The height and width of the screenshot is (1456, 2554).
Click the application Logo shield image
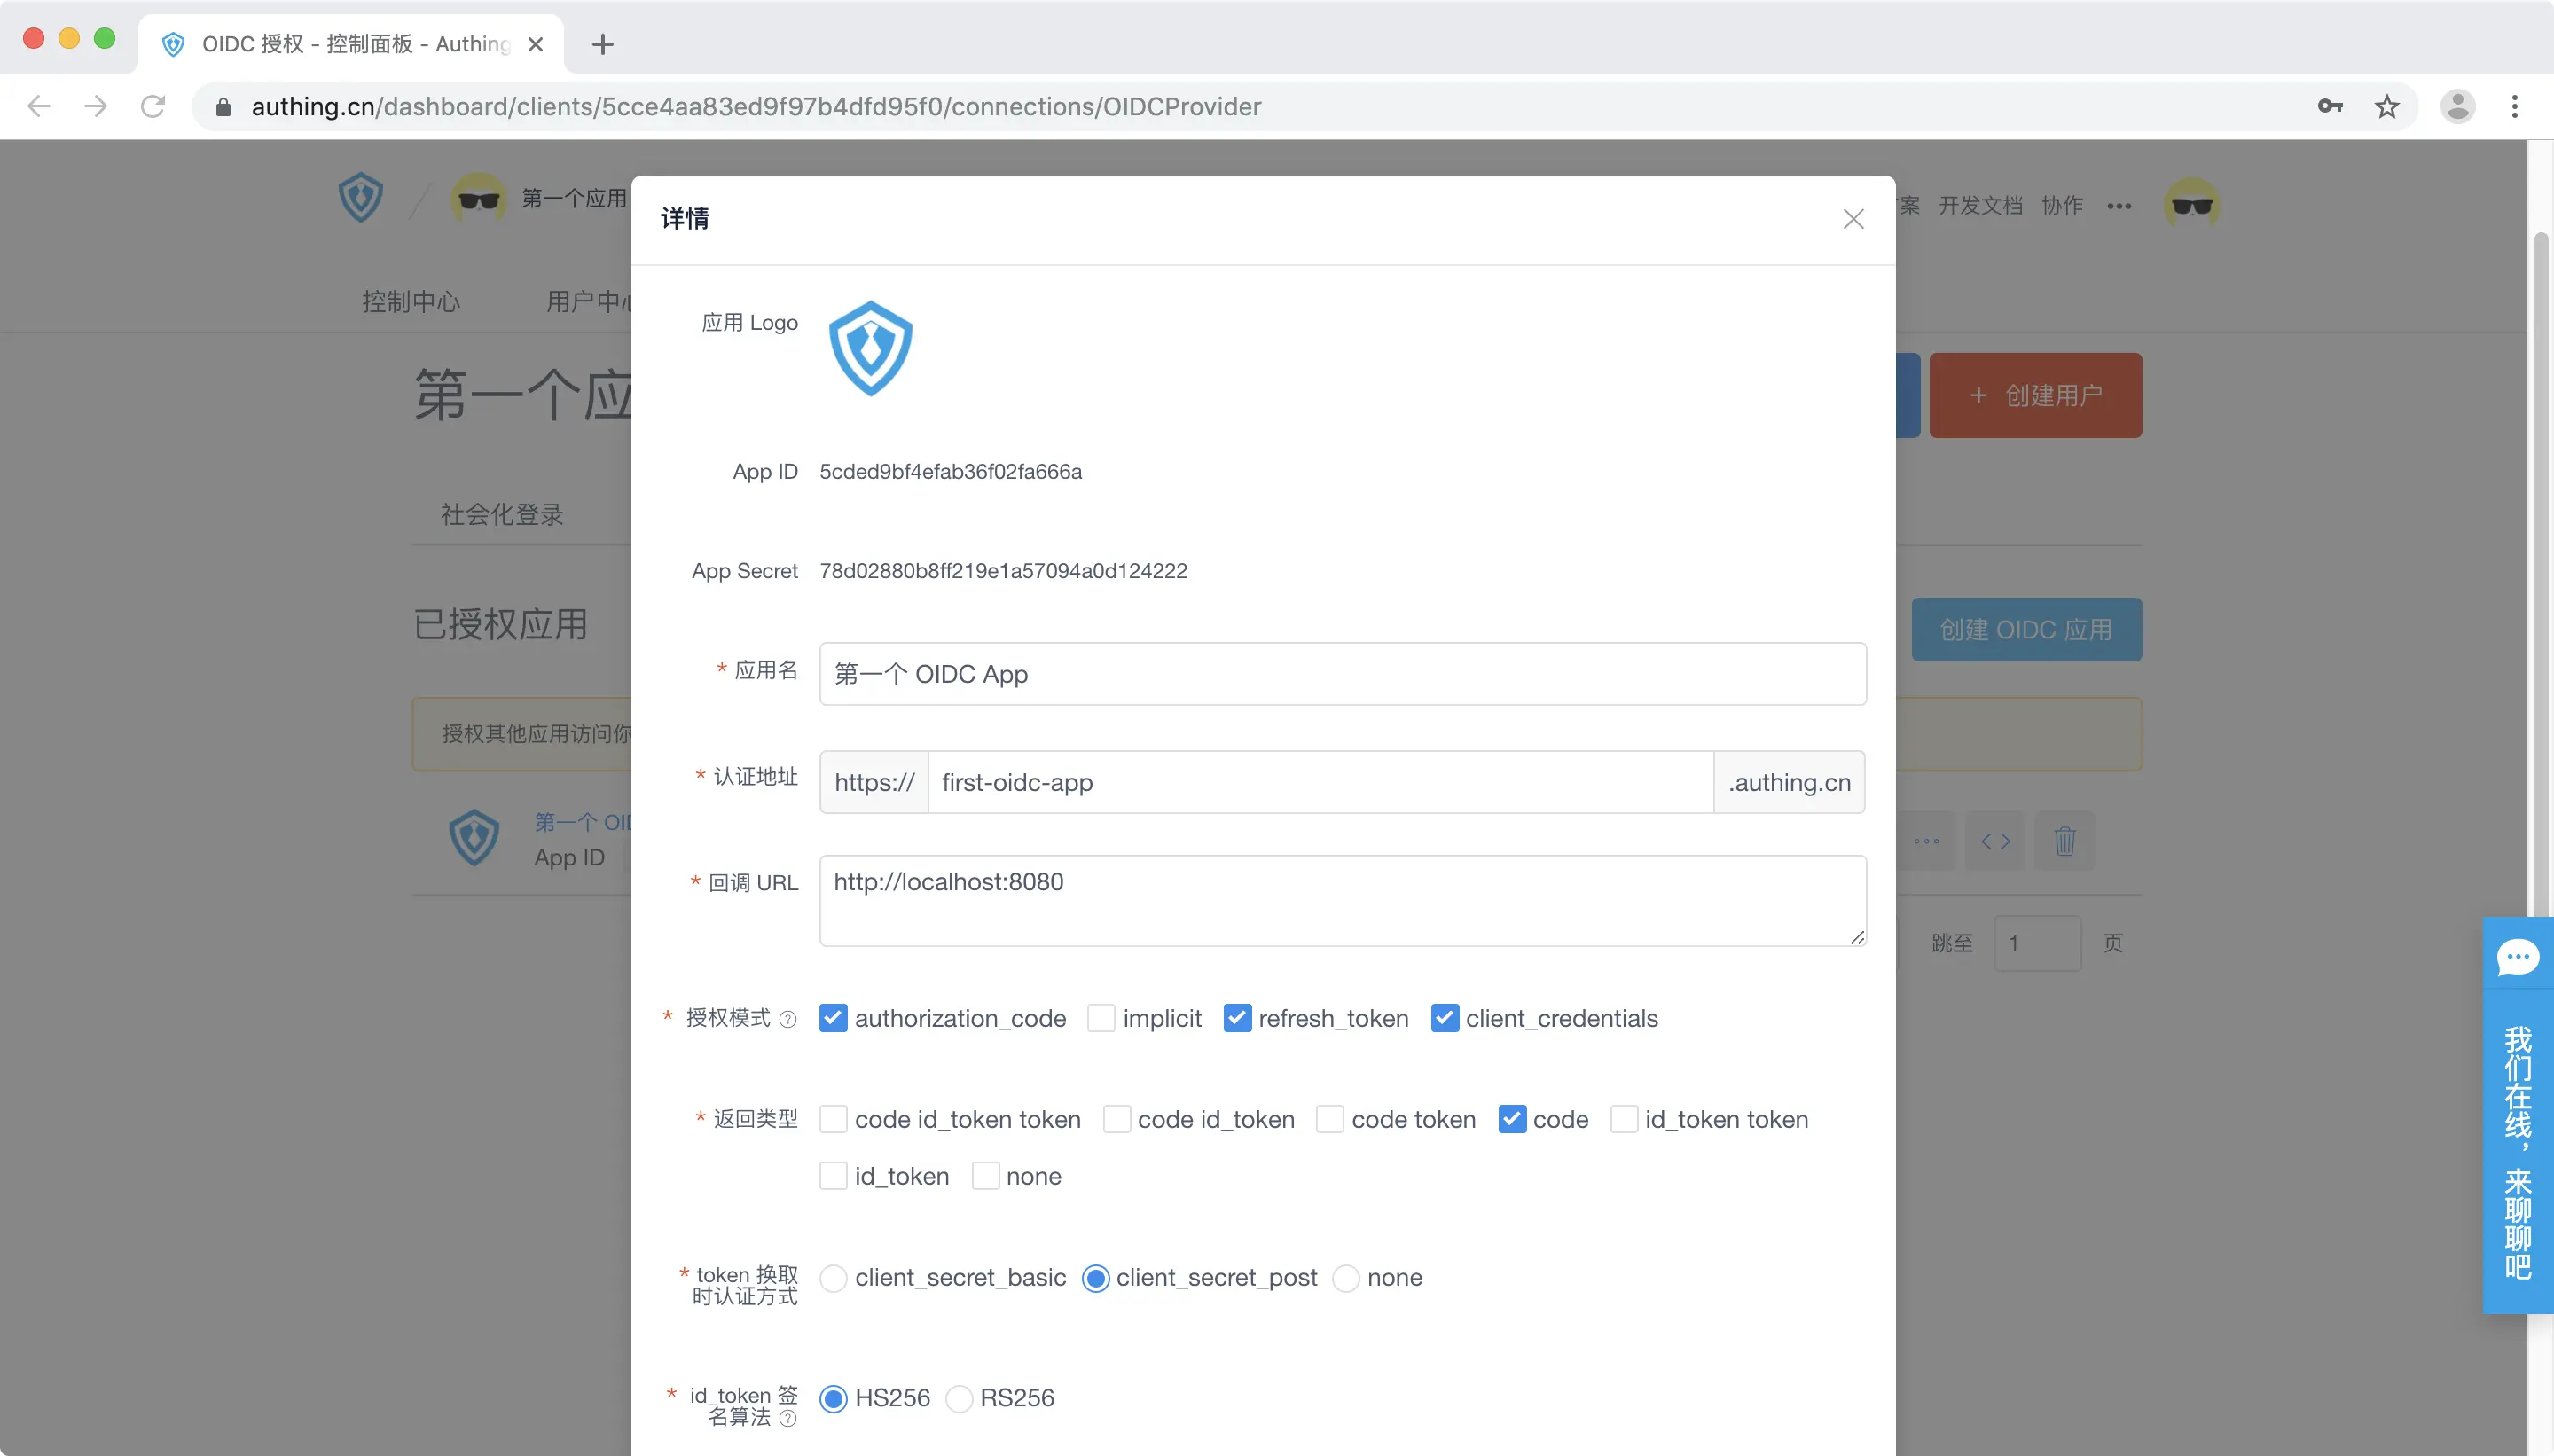tap(870, 349)
